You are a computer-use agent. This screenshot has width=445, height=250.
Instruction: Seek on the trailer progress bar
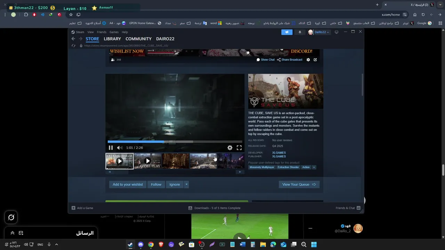[x=175, y=142]
